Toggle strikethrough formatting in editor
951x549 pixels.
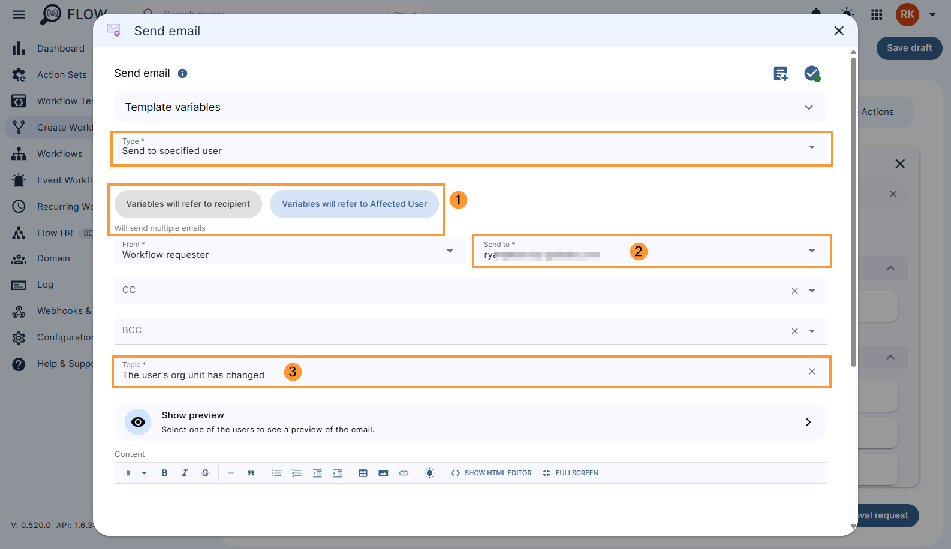[205, 473]
